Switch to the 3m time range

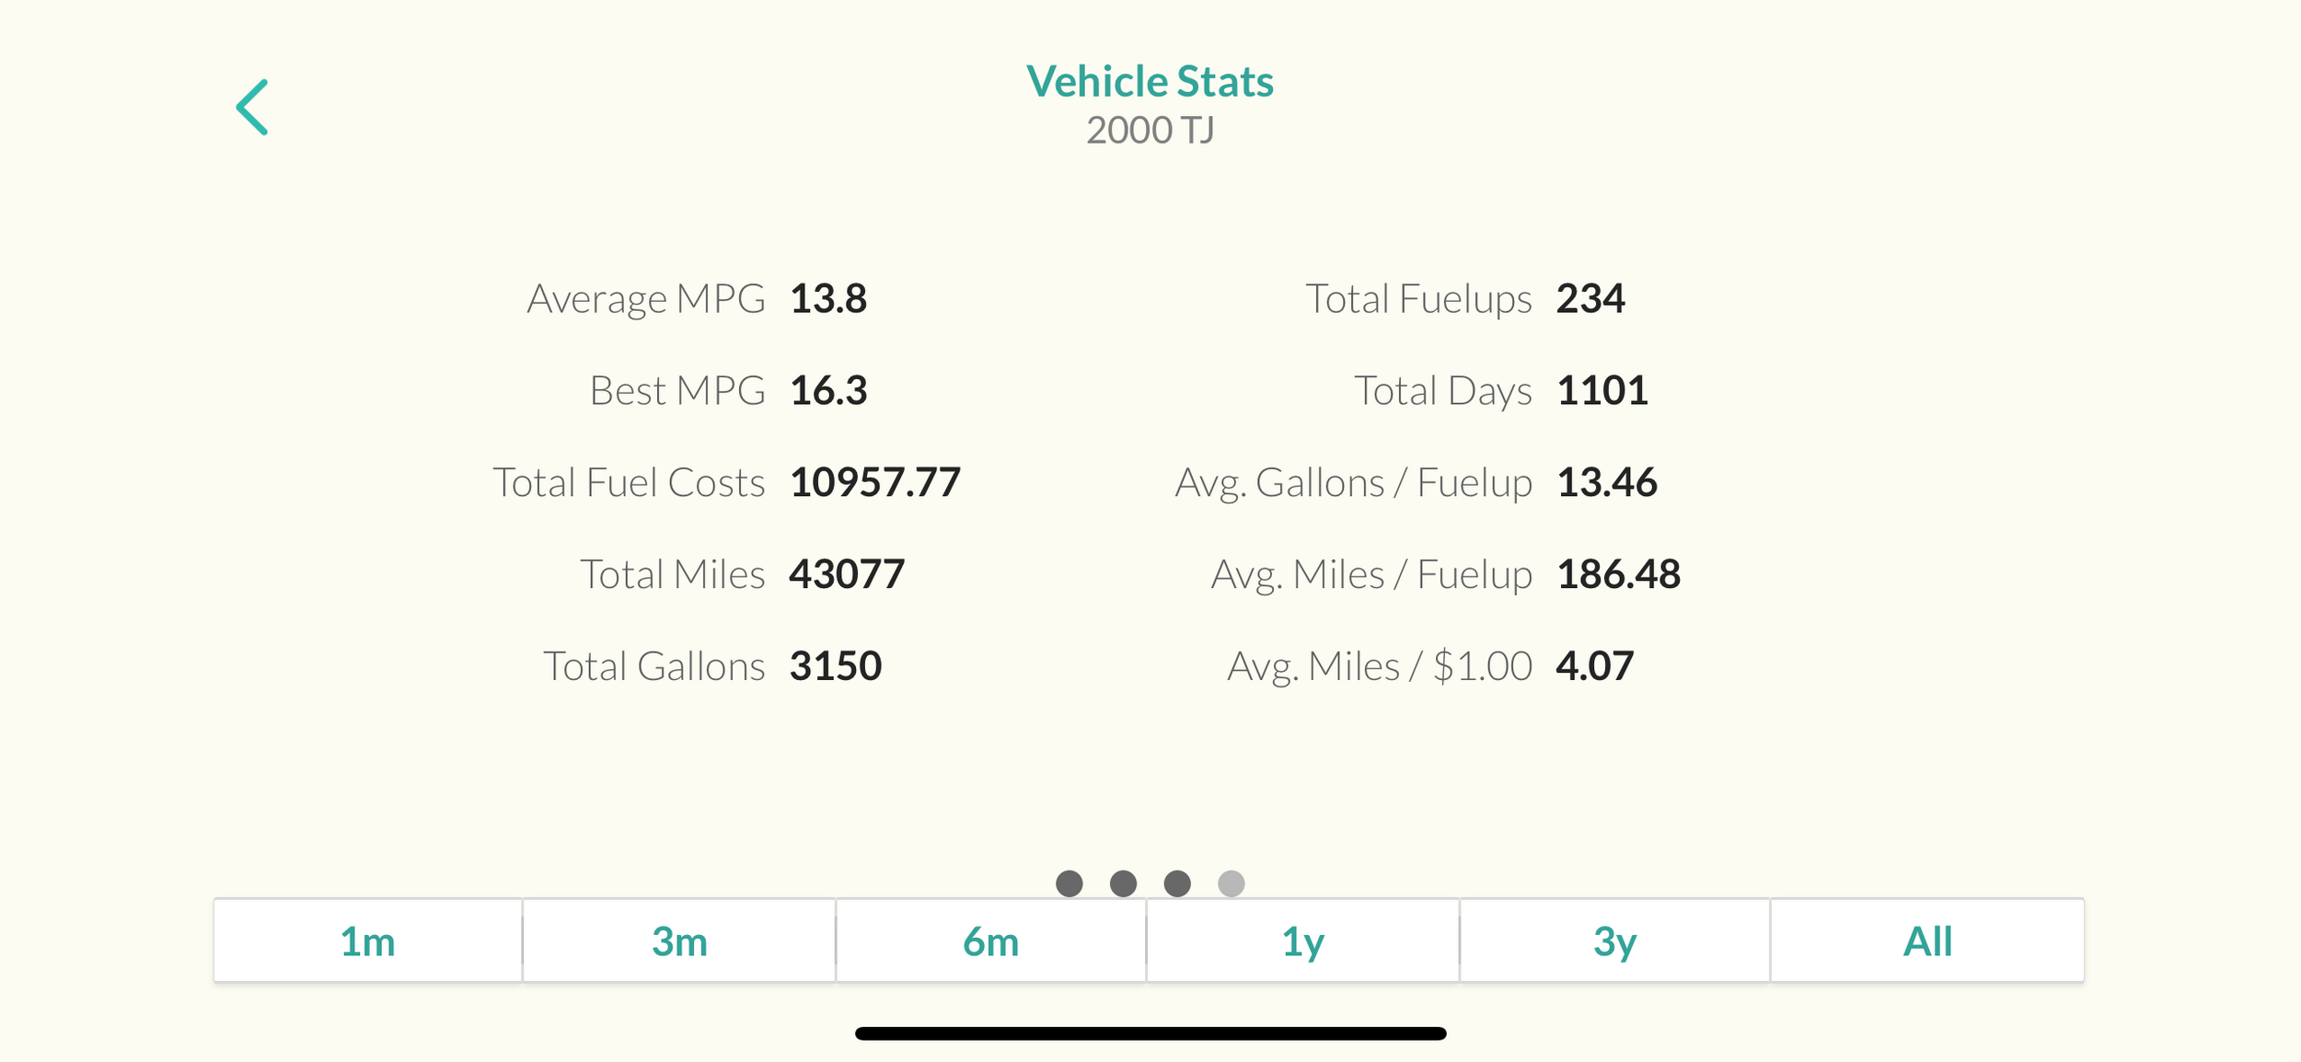coord(679,941)
